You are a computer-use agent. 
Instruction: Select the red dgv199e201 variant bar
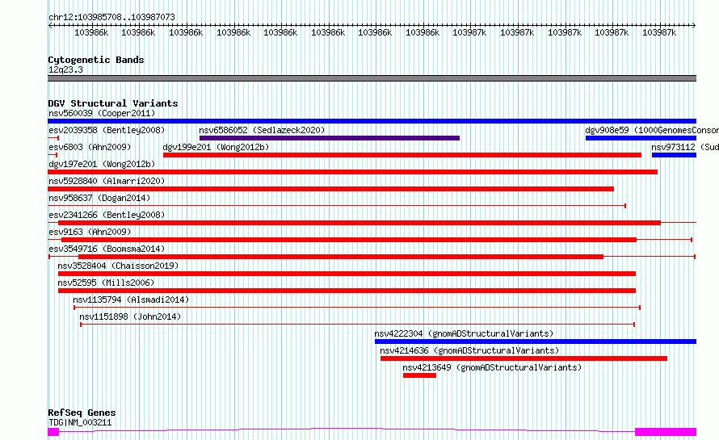[x=402, y=155]
